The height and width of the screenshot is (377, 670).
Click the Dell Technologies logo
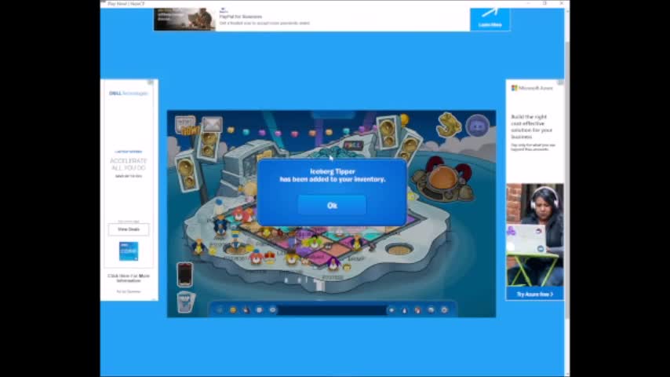[128, 93]
